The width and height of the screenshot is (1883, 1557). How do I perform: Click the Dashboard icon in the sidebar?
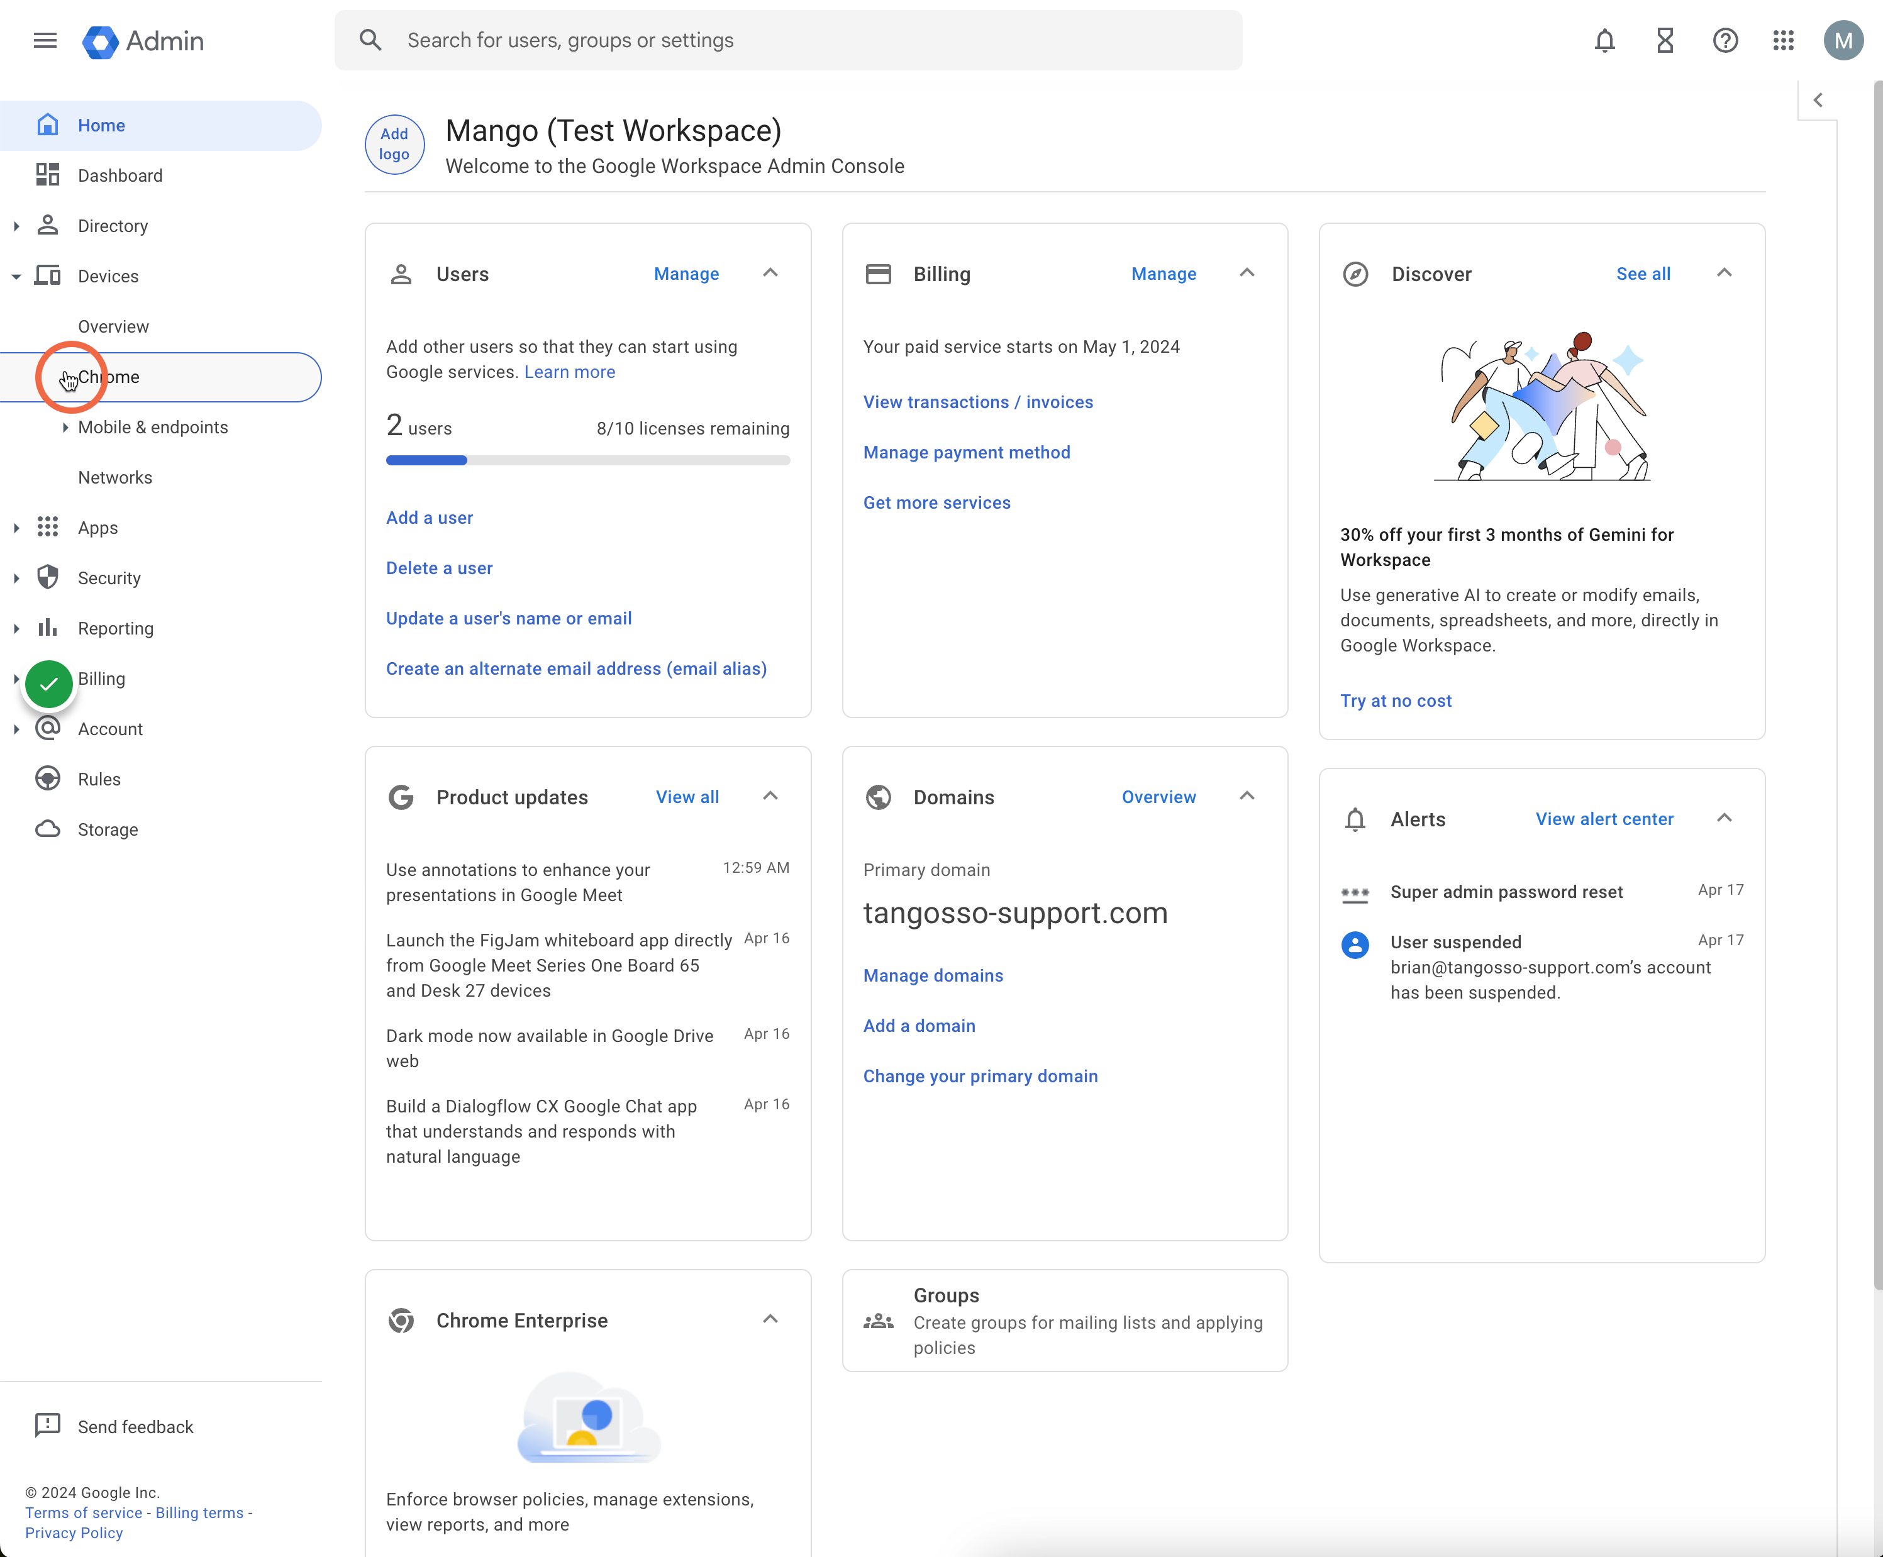48,175
